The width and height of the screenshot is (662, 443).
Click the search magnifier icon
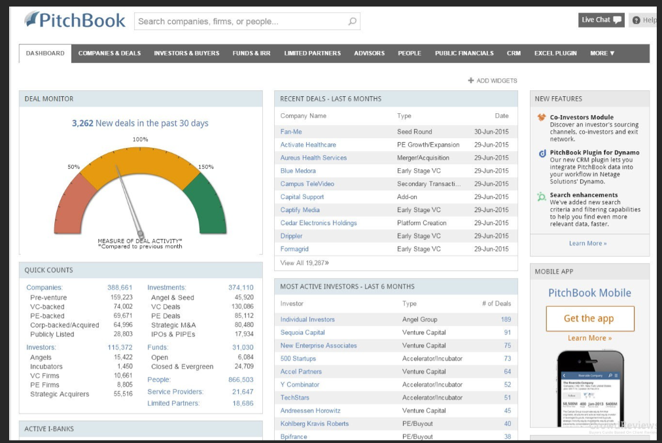pyautogui.click(x=352, y=21)
